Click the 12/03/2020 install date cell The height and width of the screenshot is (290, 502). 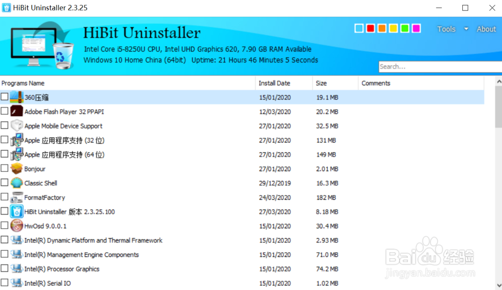point(275,112)
